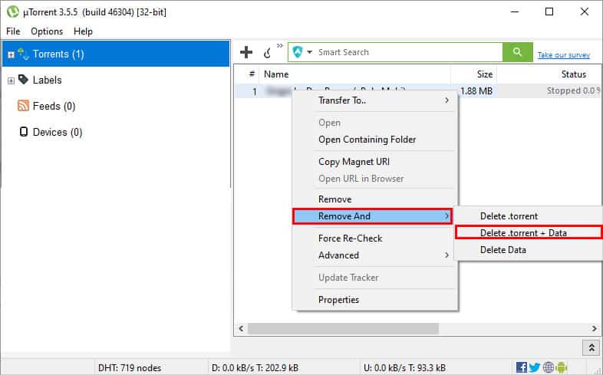Click DHT: 719 nodes status entry
This screenshot has width=603, height=375.
[130, 367]
